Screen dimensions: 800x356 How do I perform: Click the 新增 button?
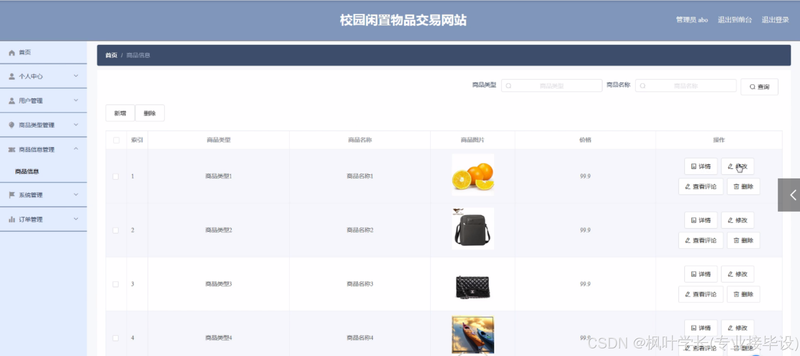coord(120,113)
